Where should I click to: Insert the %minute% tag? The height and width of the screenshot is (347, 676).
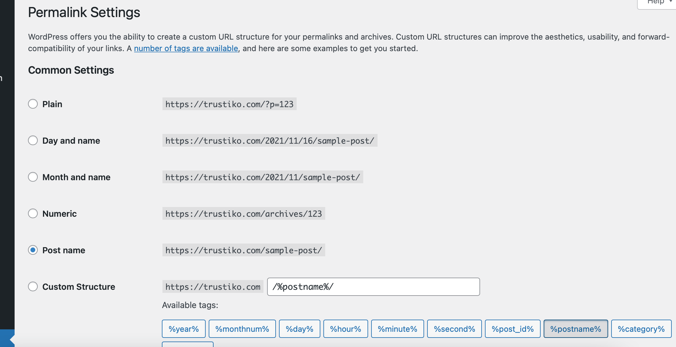click(x=397, y=329)
